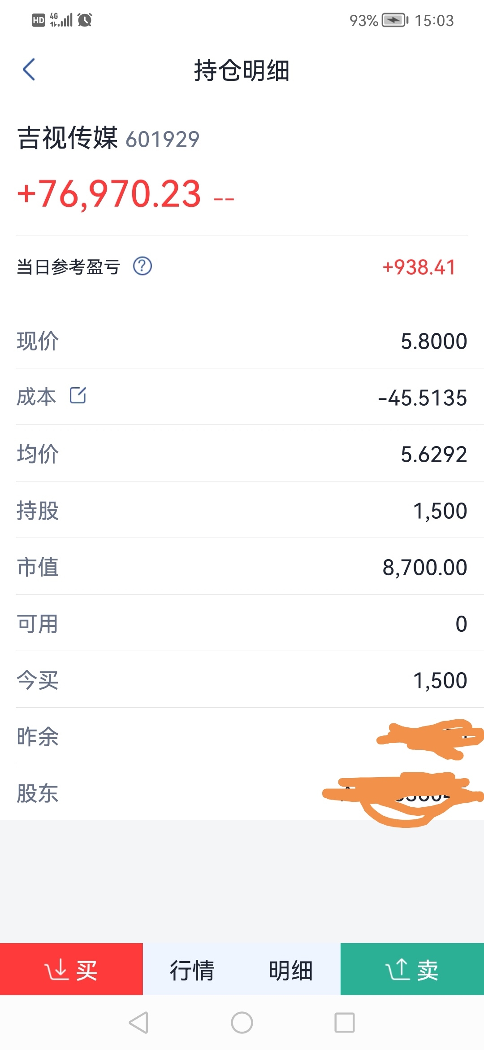
Task: Select the 现价 price row
Action: click(x=242, y=341)
